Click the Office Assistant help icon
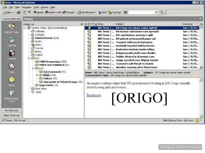The width and height of the screenshot is (205, 153). (x=161, y=12)
